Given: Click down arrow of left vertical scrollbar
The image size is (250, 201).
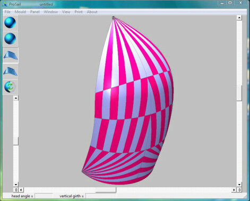Looking at the screenshot, I should point(16,185).
